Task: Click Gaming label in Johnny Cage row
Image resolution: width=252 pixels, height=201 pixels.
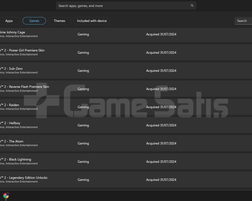Action: point(83,34)
